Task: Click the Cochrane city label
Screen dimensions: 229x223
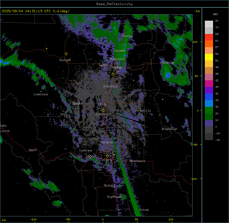Action: (86, 150)
